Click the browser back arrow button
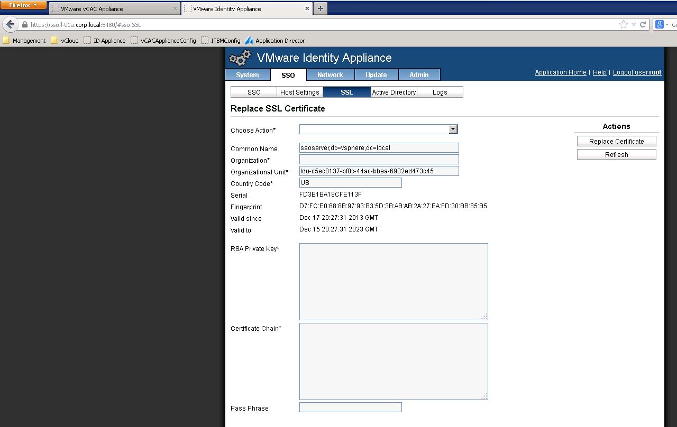Screen dimensions: 677x427 pos(10,24)
